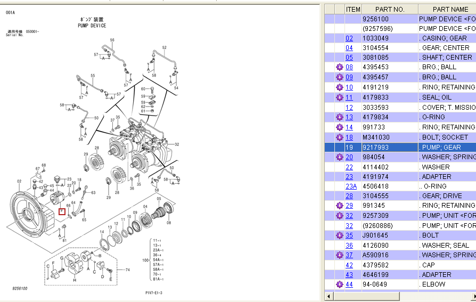476x302 pixels.
Task: Select the gear icon beside item 29
Action: tap(339, 206)
